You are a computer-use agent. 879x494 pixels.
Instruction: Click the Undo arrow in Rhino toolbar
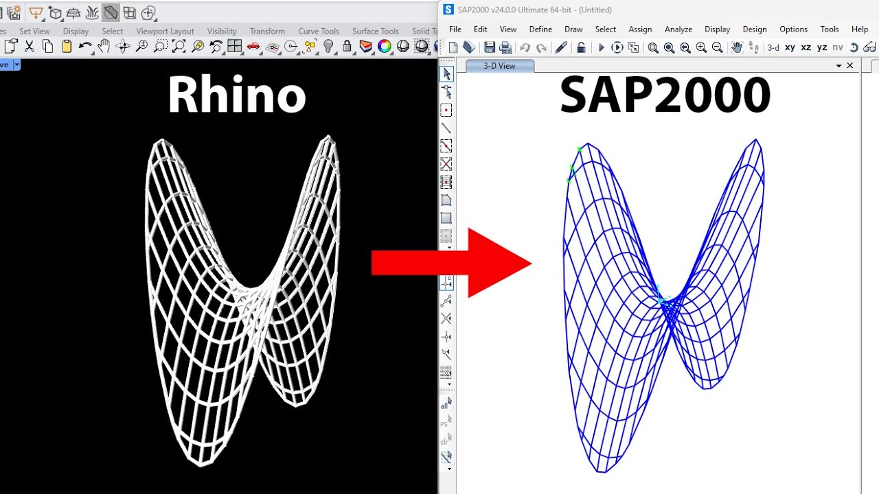[85, 47]
